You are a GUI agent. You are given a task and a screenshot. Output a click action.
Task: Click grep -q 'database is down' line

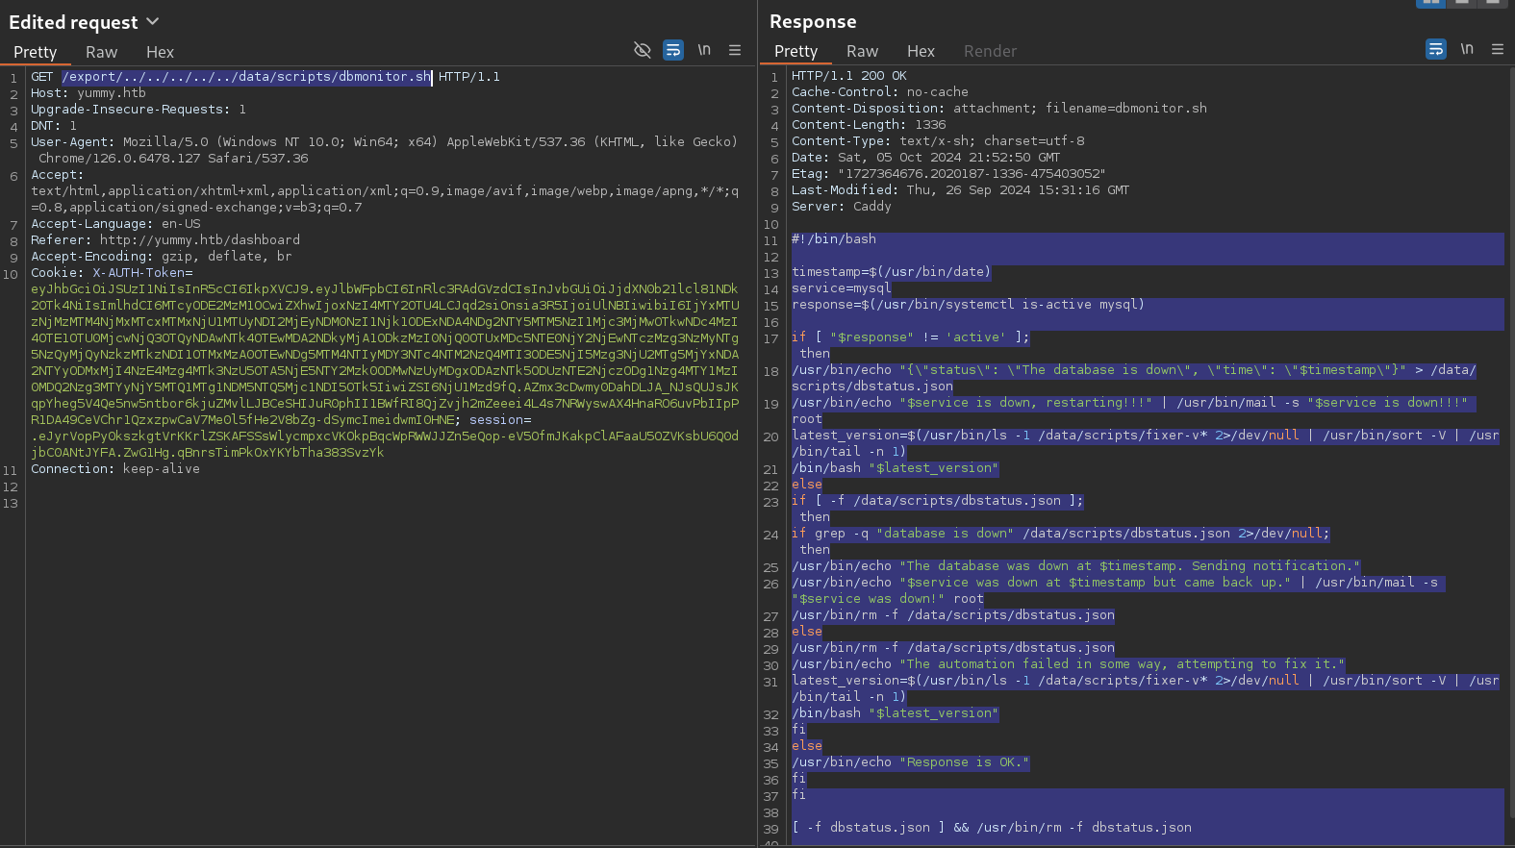pyautogui.click(x=1061, y=534)
